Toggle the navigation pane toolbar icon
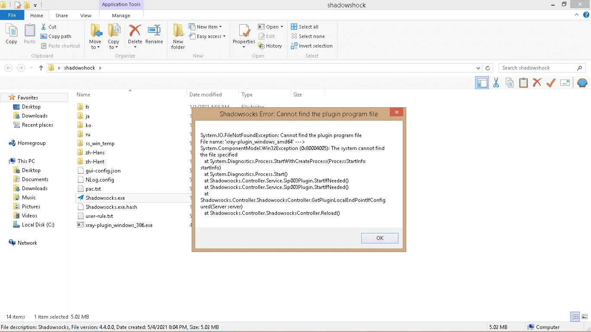 click(482, 83)
